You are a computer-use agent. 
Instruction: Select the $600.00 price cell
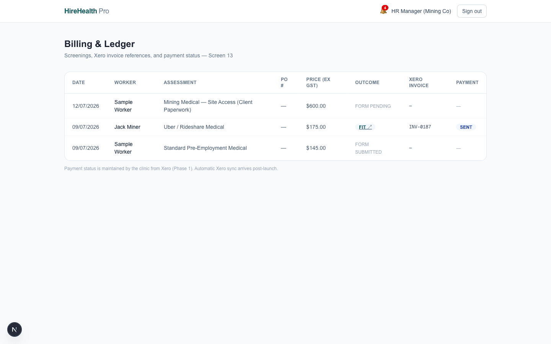316,106
